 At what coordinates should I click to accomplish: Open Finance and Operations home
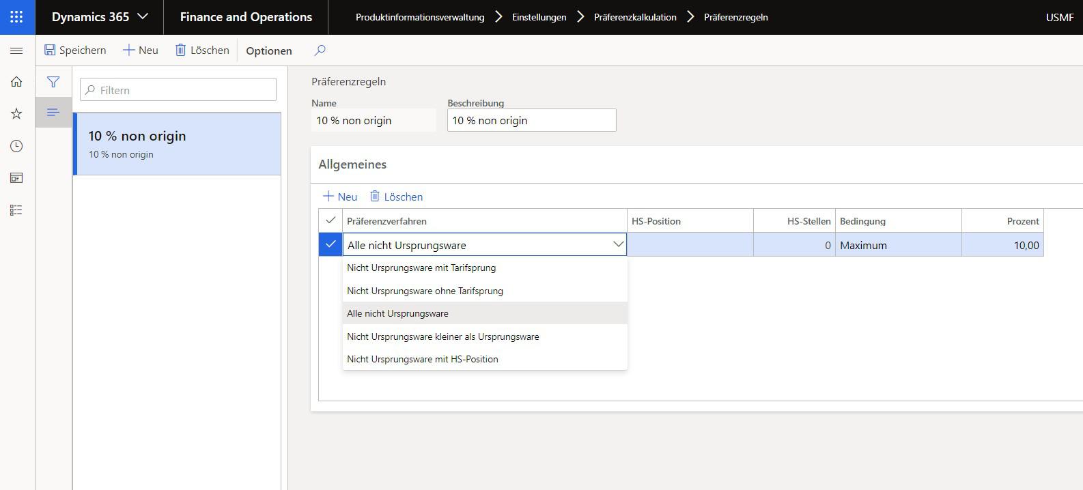coord(246,17)
